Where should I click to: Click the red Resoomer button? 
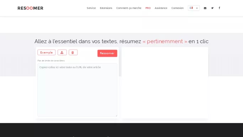[107, 53]
